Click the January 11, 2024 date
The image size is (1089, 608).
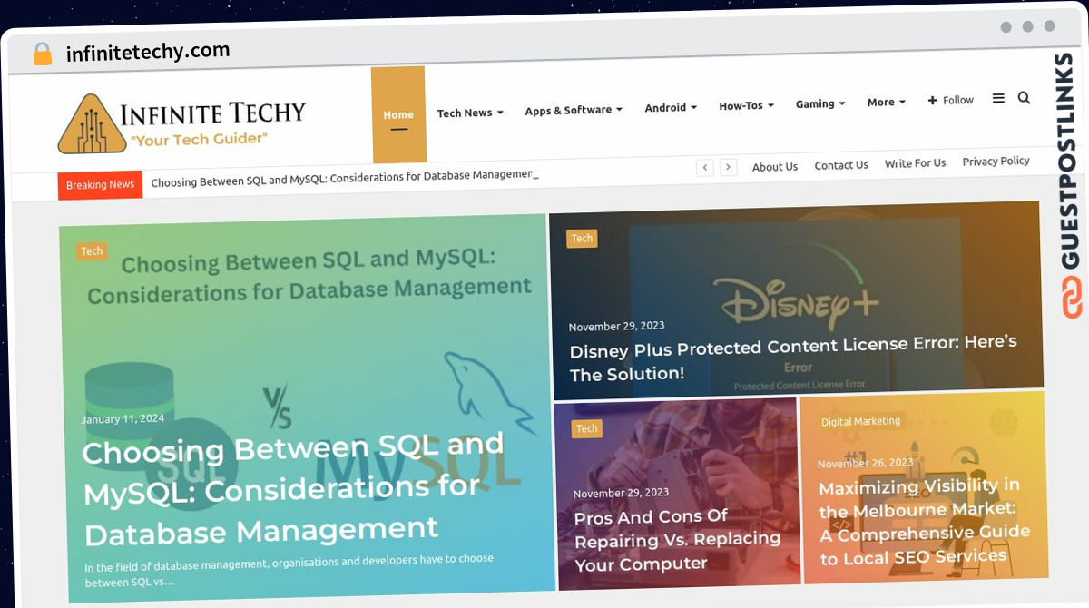tap(123, 419)
